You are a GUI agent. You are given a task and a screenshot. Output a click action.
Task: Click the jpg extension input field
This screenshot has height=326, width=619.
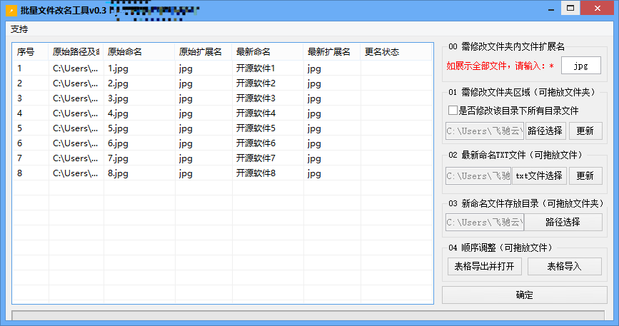click(581, 66)
